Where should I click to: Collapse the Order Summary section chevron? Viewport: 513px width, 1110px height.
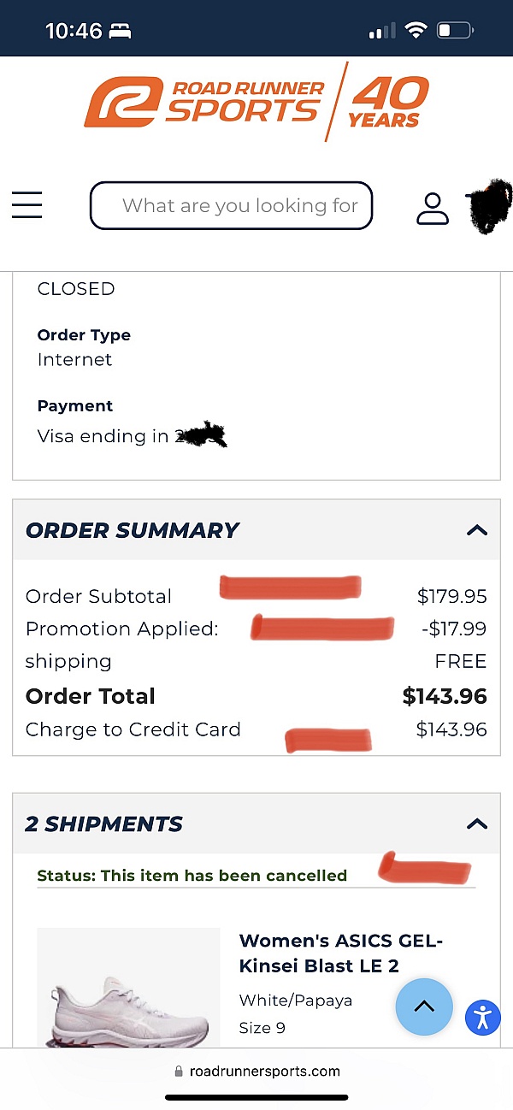[x=477, y=530]
